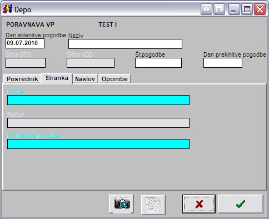Click the greyed-out Word document export button

click(153, 205)
